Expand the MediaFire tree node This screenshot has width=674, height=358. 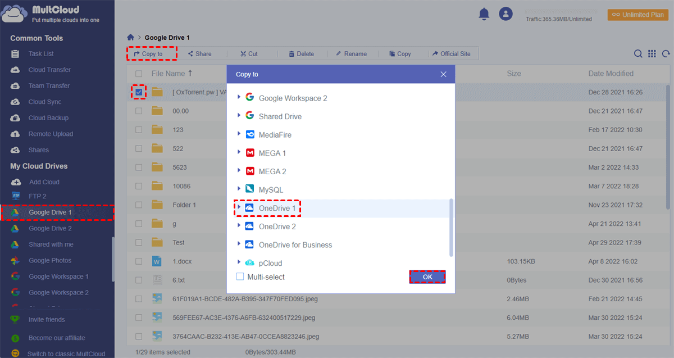239,134
